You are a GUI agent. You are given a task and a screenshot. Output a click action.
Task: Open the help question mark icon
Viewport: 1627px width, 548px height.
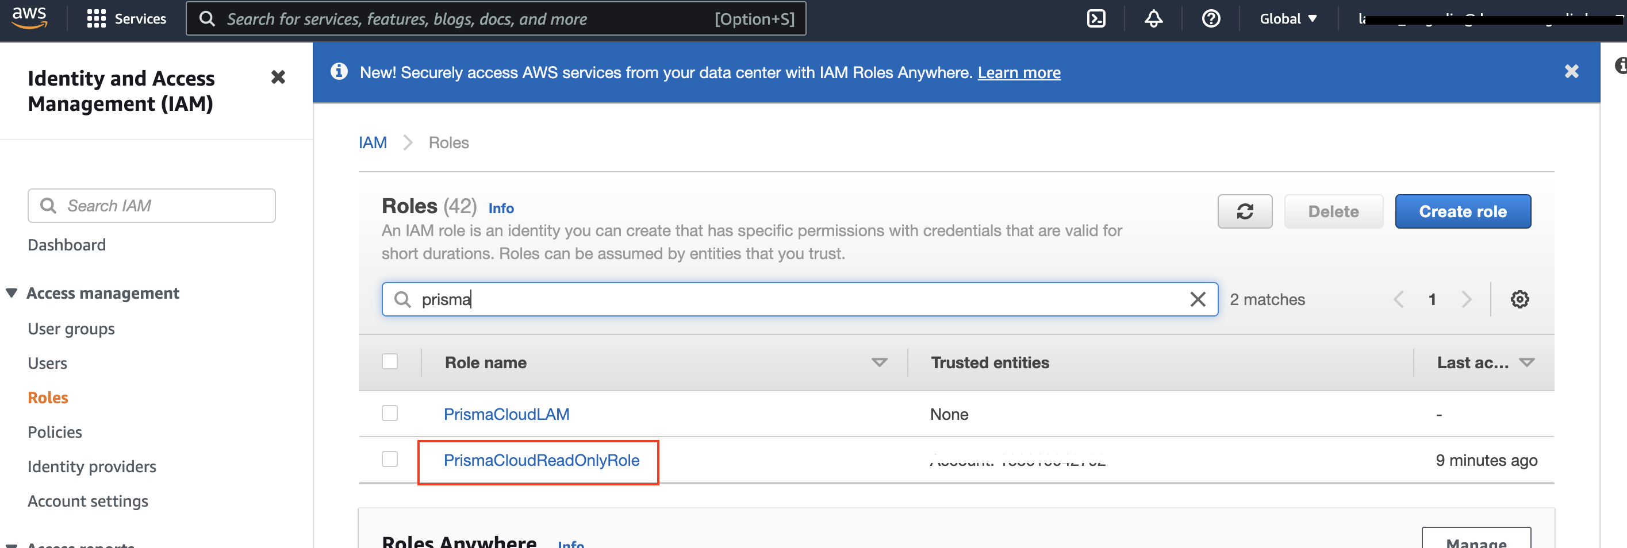click(1210, 19)
